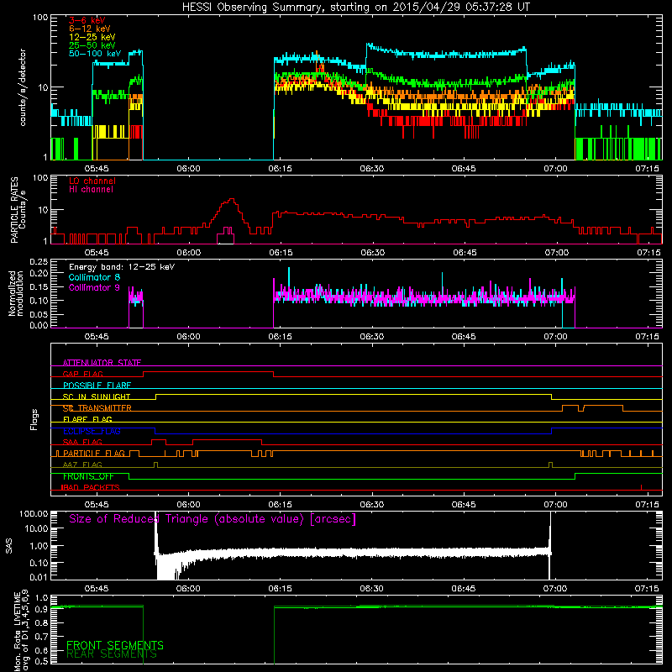
Task: Click the 'Normalized modulation' axis label
Action: (15, 293)
